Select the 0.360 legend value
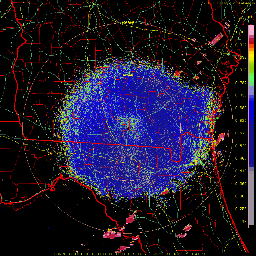 pos(241,184)
